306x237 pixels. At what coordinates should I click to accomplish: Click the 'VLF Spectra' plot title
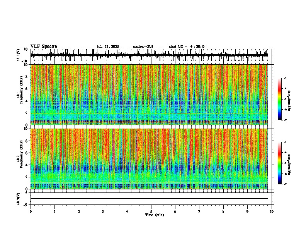(x=44, y=46)
